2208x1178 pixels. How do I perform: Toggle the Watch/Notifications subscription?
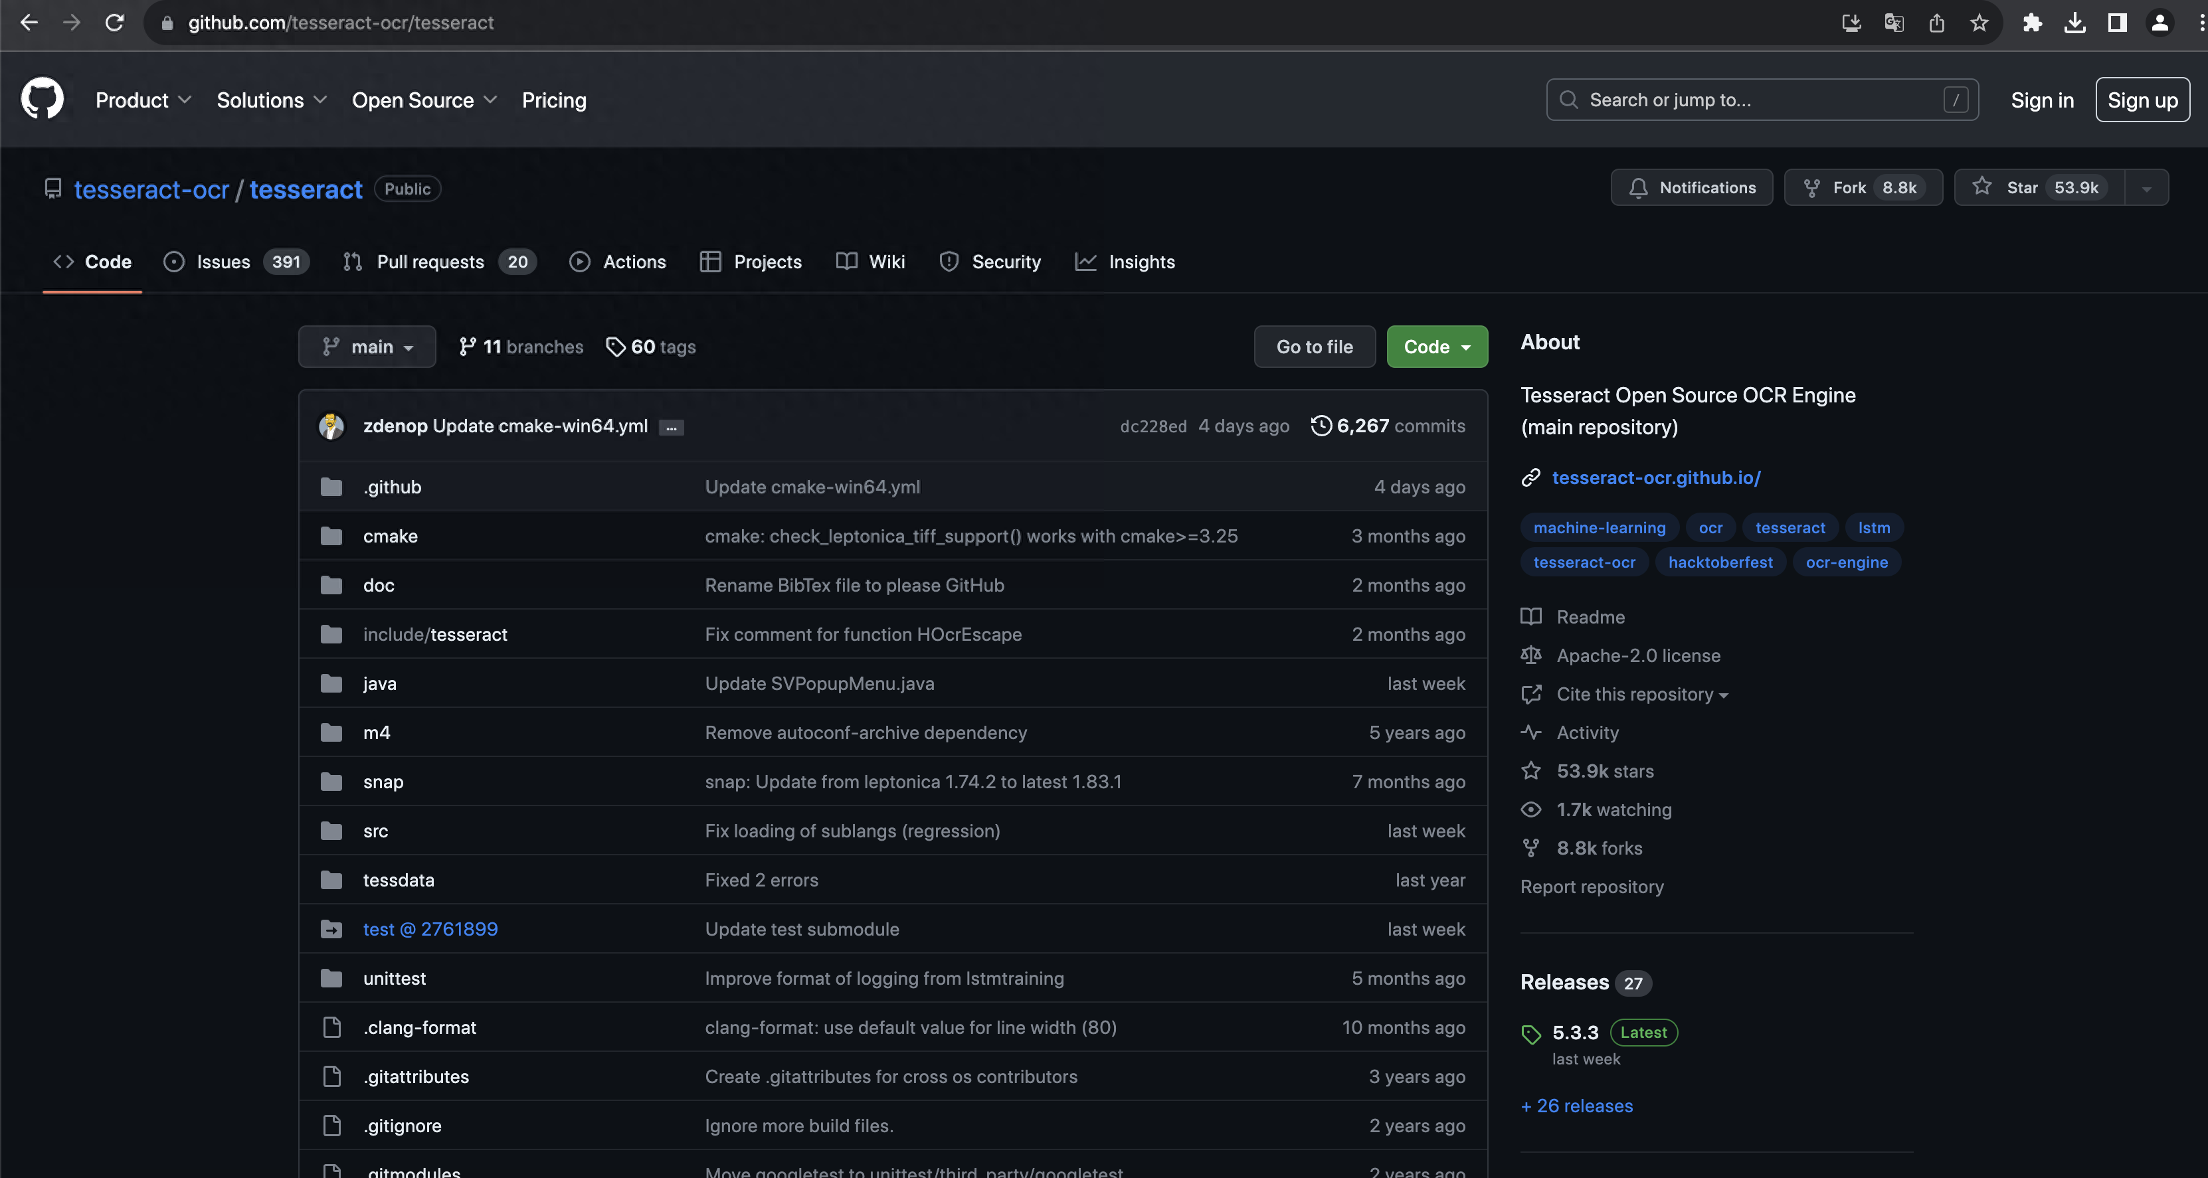1693,187
